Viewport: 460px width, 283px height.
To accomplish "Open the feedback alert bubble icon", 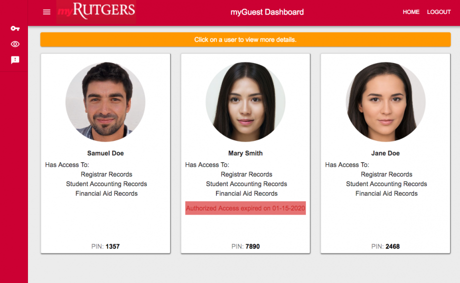I will pyautogui.click(x=15, y=60).
